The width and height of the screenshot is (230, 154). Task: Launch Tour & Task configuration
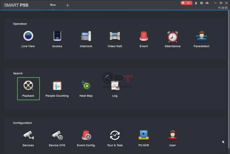(115, 136)
